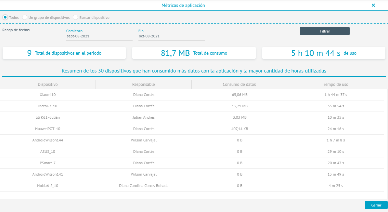The height and width of the screenshot is (212, 388).
Task: Open the Fin date field
Action: click(171, 36)
